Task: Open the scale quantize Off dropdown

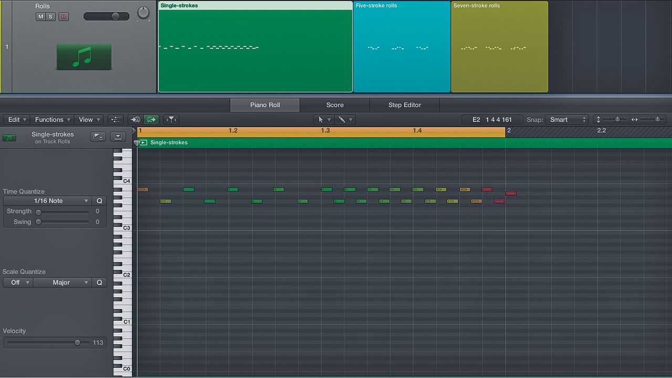Action: tap(18, 282)
